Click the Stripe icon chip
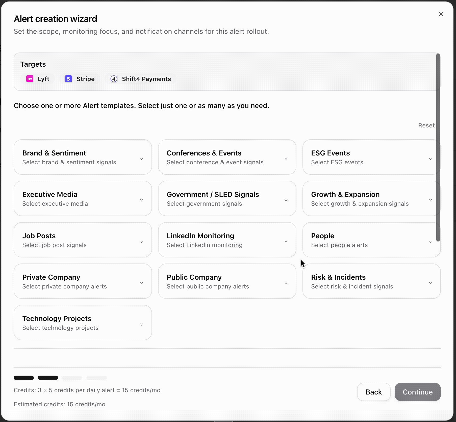 [68, 79]
